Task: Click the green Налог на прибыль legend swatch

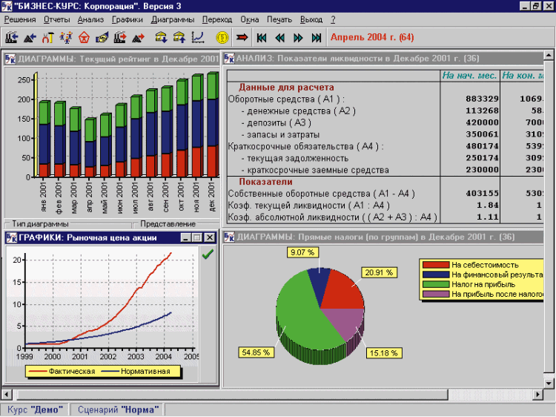Action: [435, 284]
